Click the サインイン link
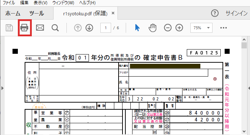 pos(236,13)
